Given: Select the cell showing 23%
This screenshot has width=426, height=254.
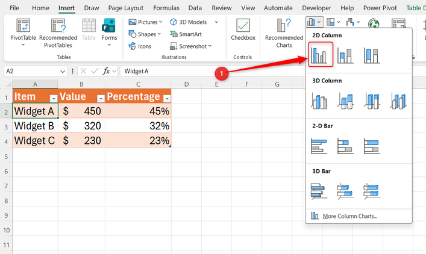Looking at the screenshot, I should [138, 140].
